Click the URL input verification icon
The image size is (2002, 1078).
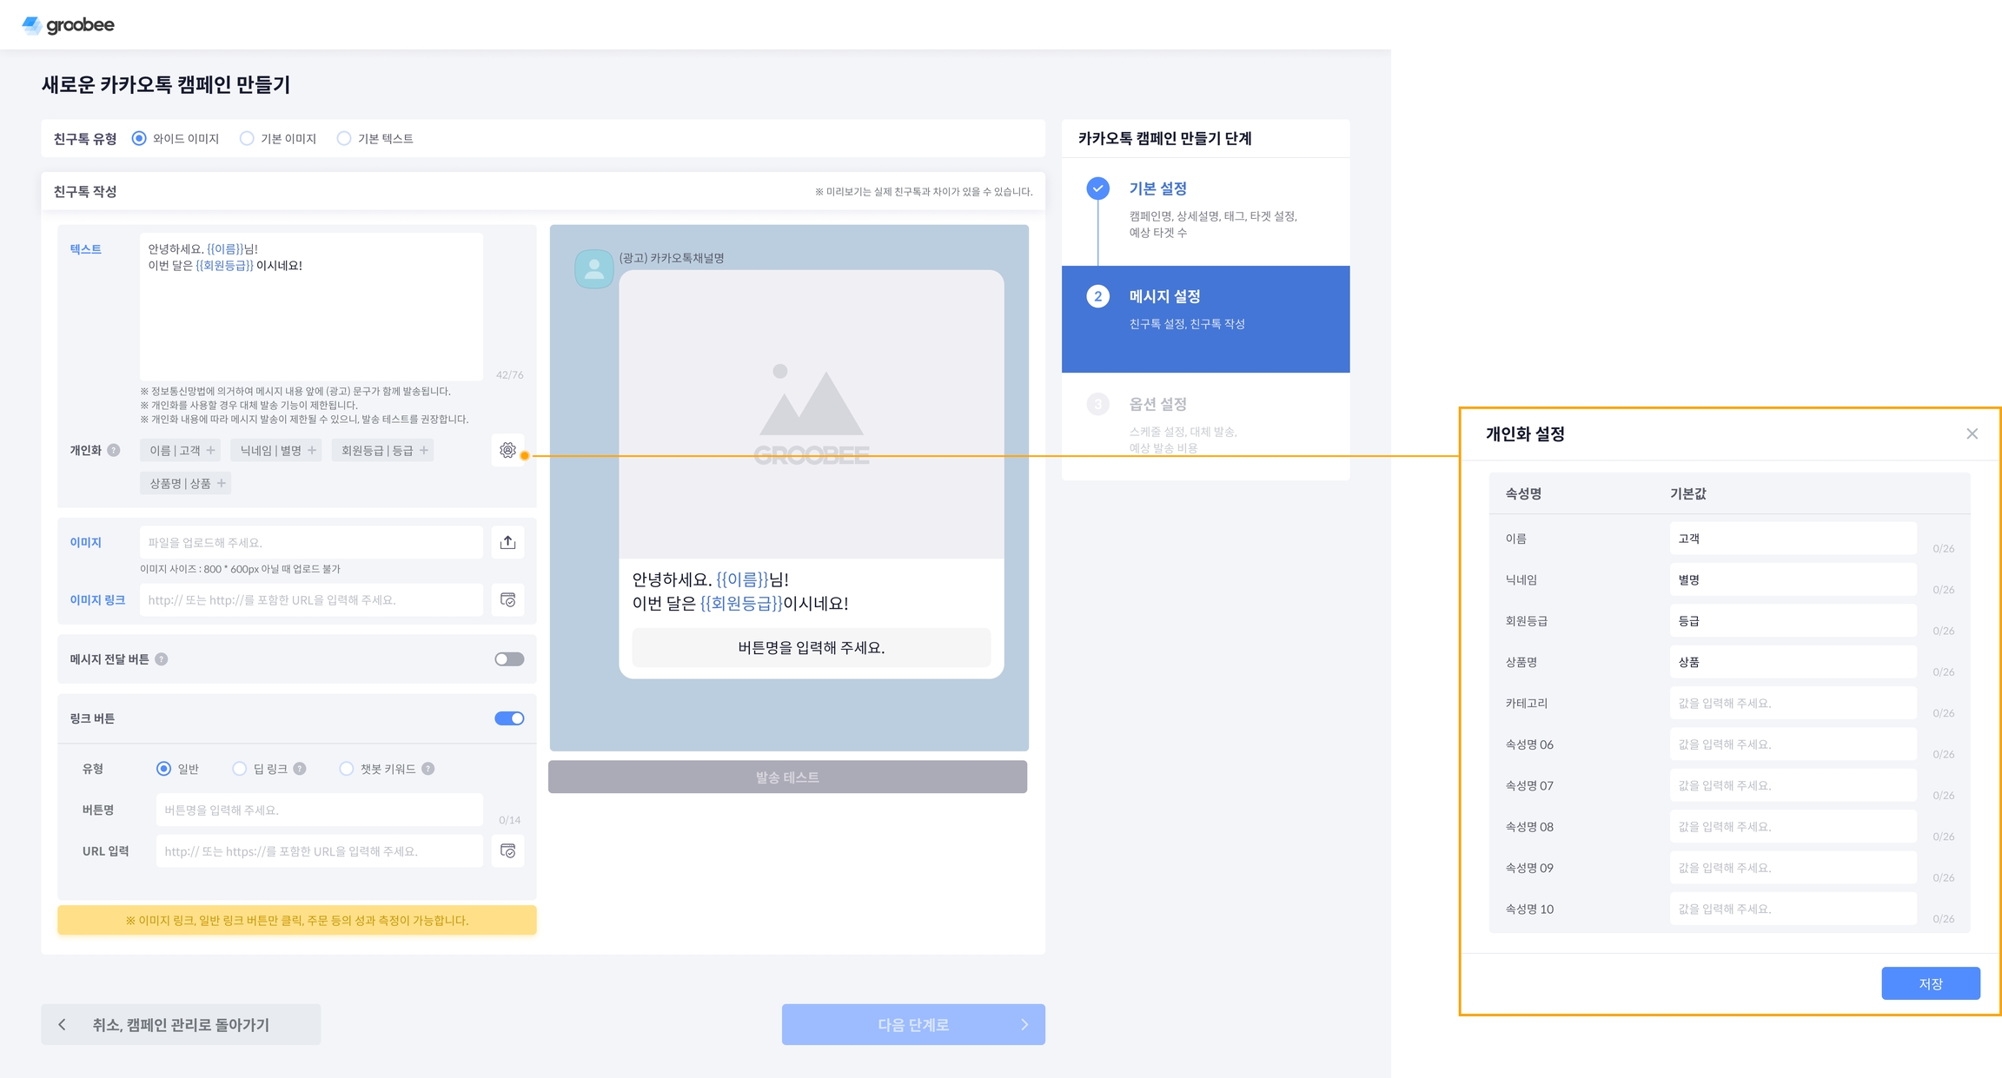pyautogui.click(x=507, y=851)
